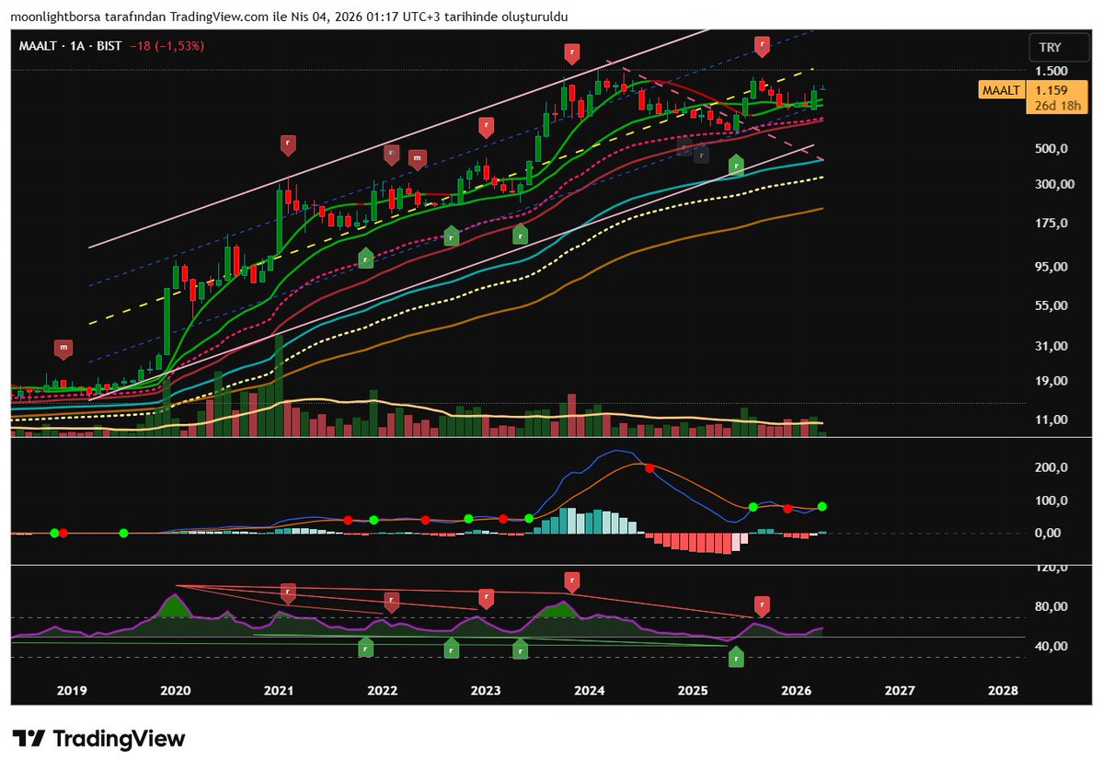Viewport: 1103px width, 771px height.
Task: Click the 11,00 price axis label
Action: [x=1051, y=420]
